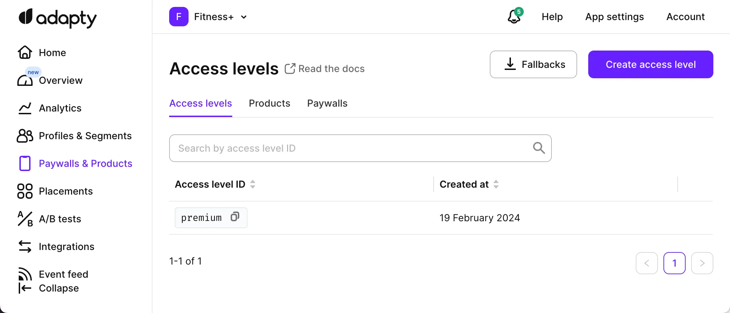Switch to the Products tab
Viewport: 730px width, 313px height.
[x=269, y=103]
